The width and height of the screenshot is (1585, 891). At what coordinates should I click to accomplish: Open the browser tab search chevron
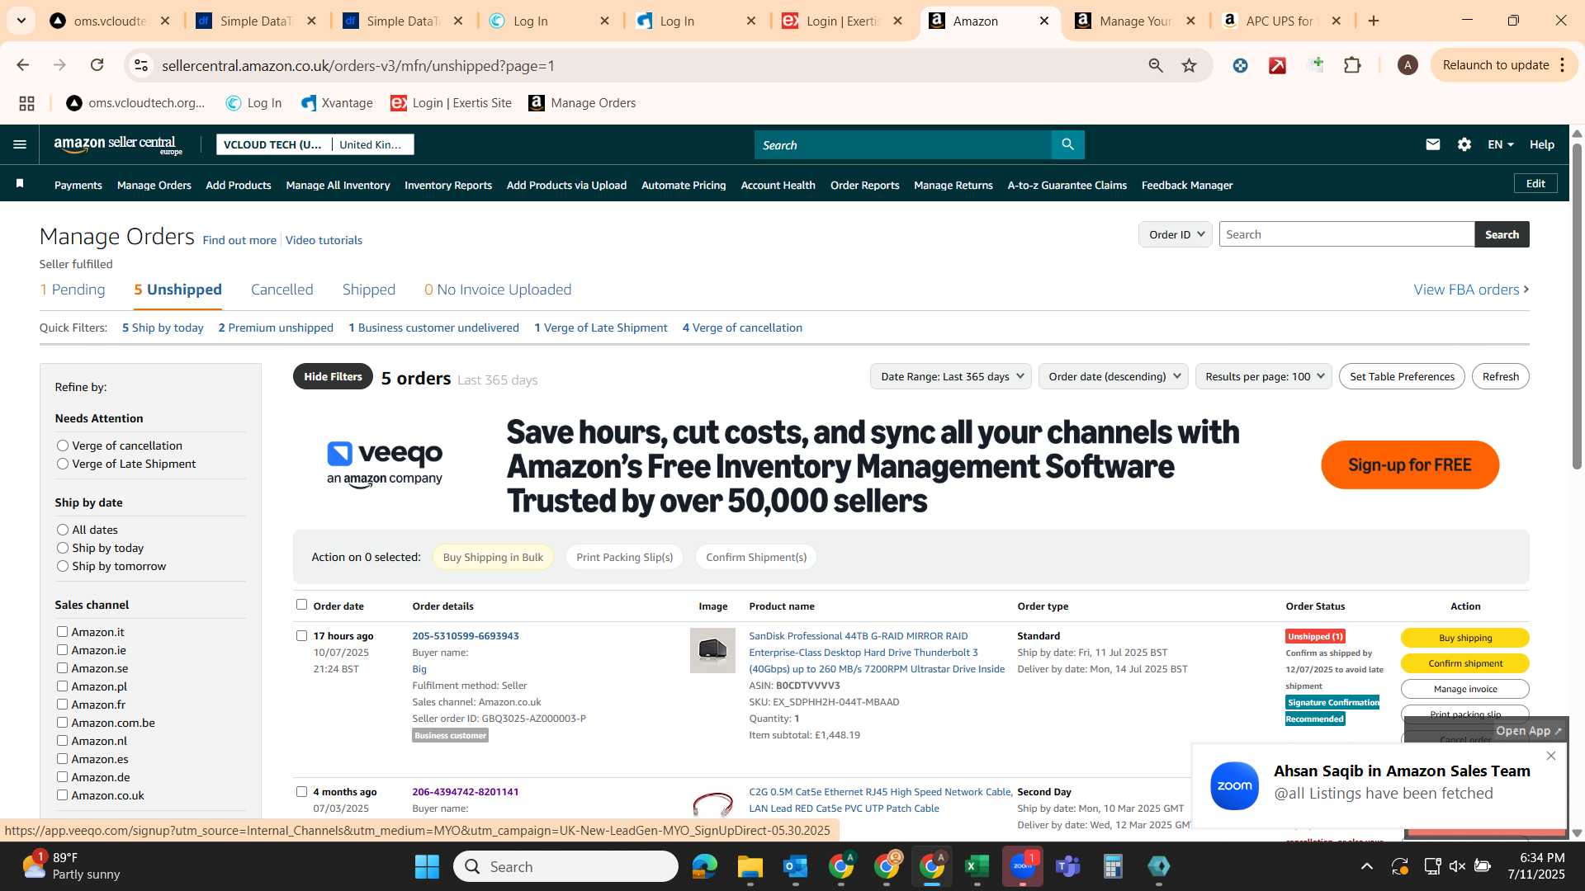[21, 21]
